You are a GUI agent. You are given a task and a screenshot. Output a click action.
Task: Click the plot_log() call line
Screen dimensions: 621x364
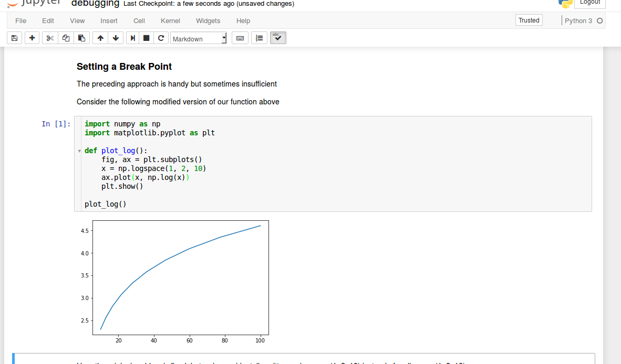(106, 205)
